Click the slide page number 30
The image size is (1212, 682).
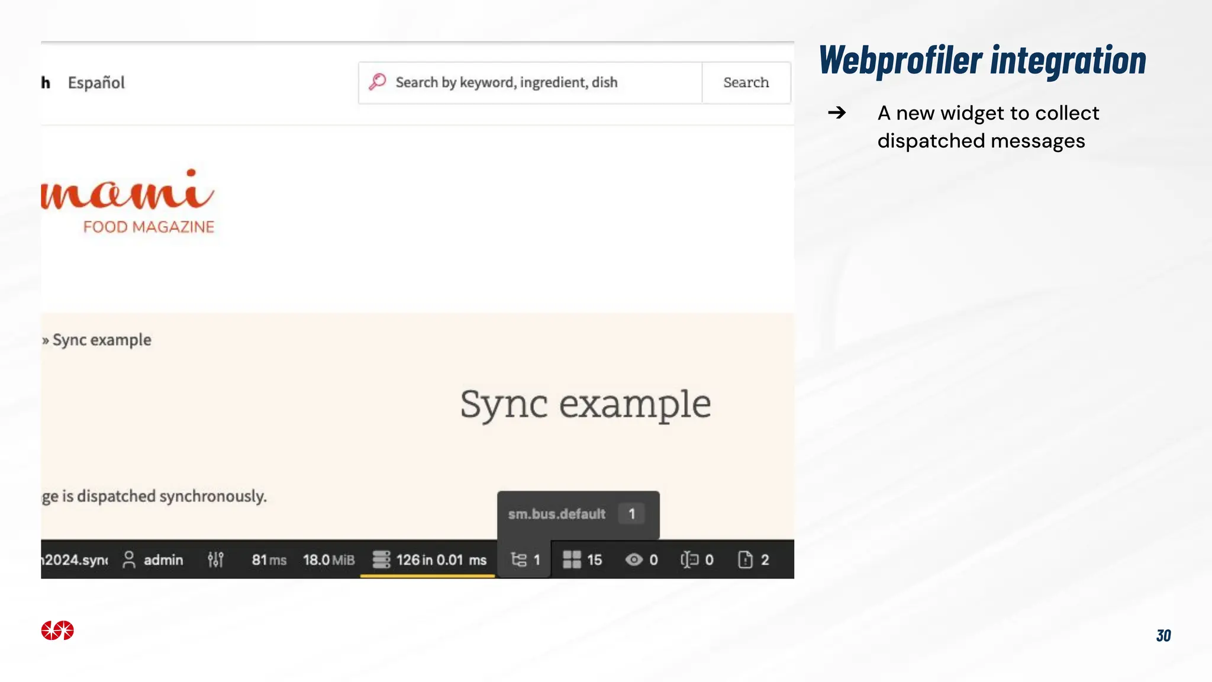click(1163, 635)
